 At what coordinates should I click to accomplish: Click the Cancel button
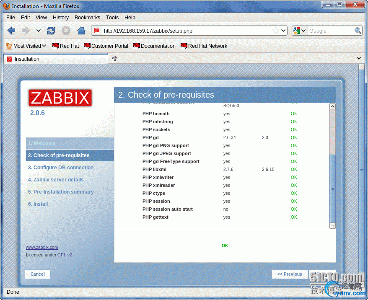click(x=38, y=274)
